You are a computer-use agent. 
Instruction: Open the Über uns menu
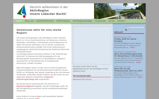(x=29, y=21)
